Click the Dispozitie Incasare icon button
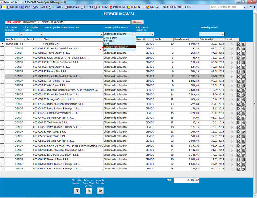 (77, 191)
